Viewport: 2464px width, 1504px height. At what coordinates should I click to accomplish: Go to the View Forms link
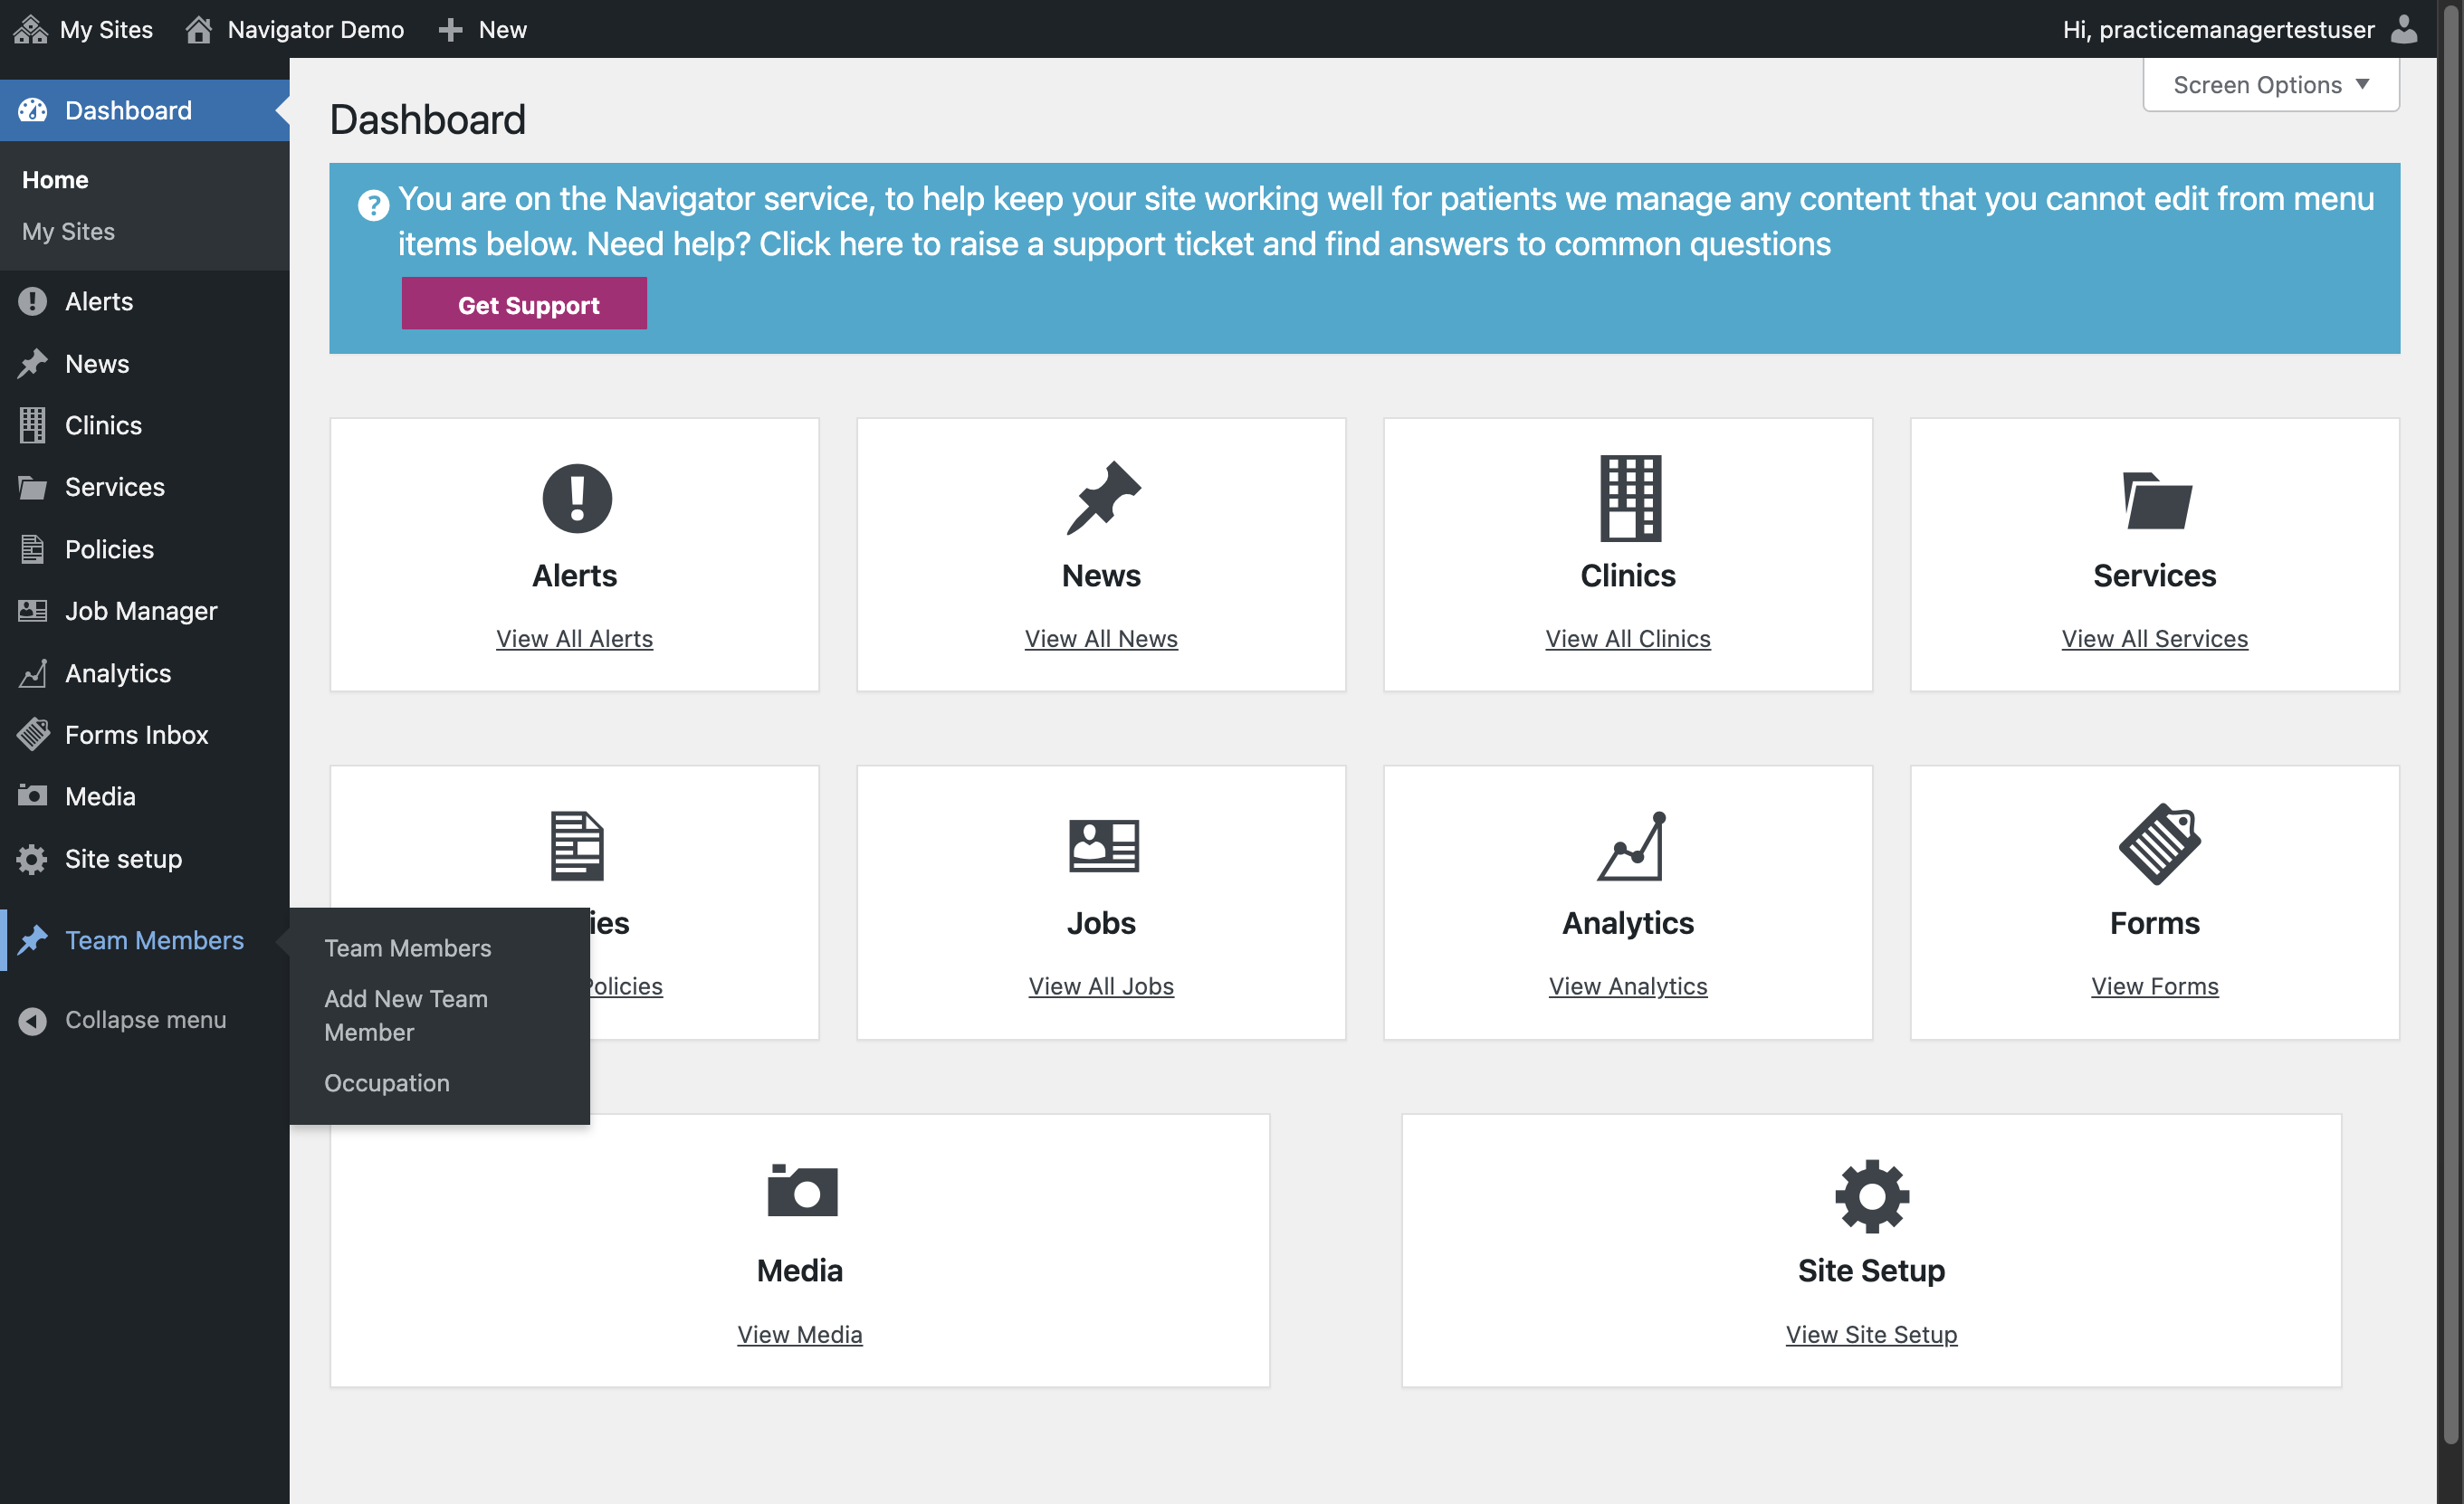pyautogui.click(x=2155, y=986)
